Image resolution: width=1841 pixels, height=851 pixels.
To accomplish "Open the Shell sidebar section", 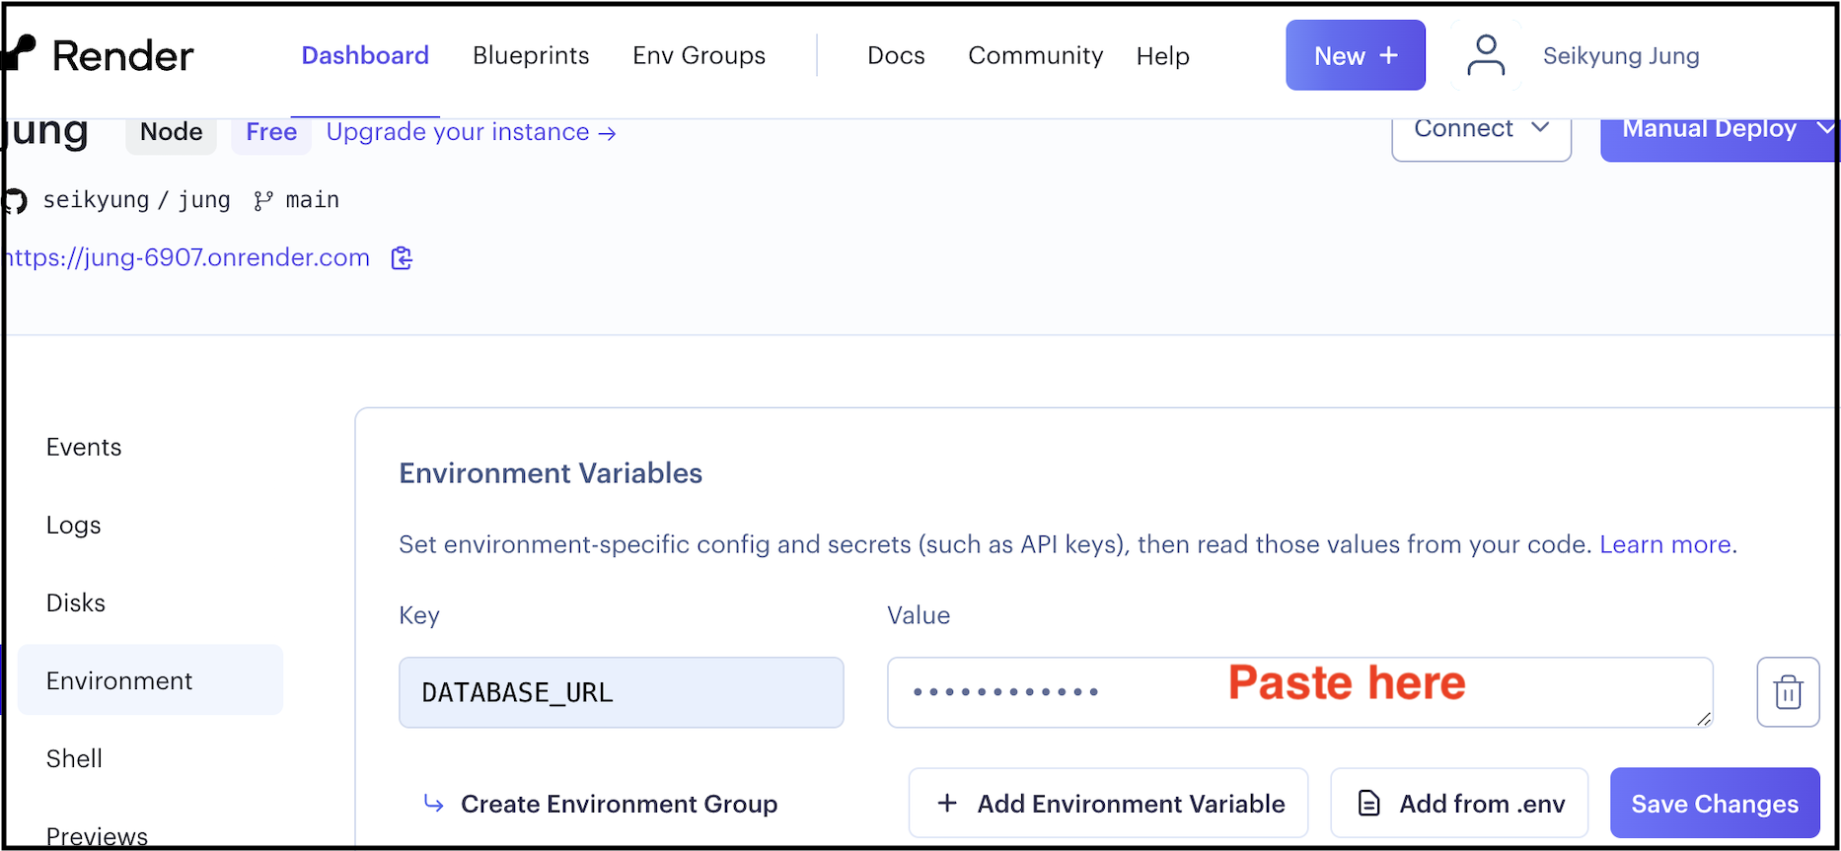I will [74, 758].
